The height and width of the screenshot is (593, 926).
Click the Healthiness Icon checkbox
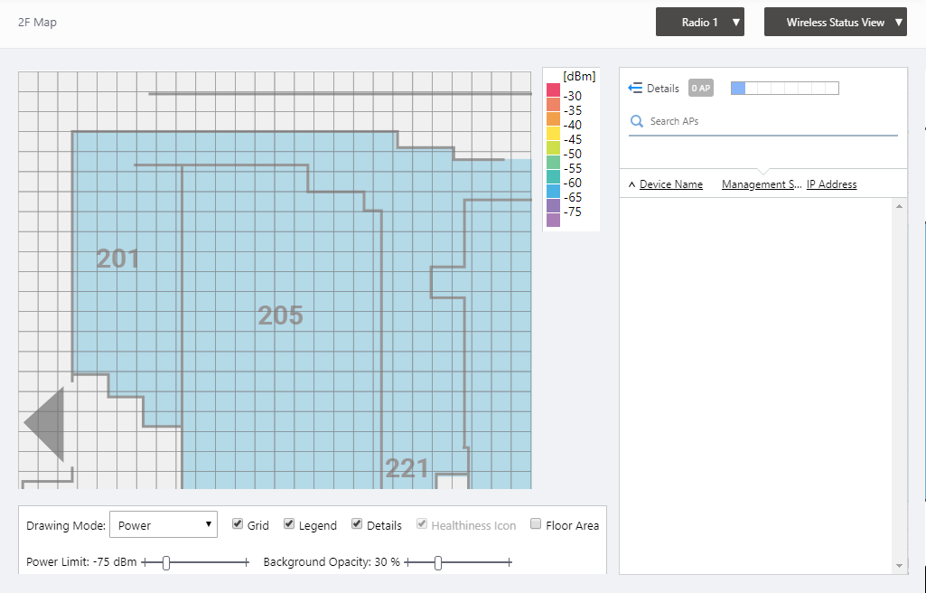click(422, 524)
